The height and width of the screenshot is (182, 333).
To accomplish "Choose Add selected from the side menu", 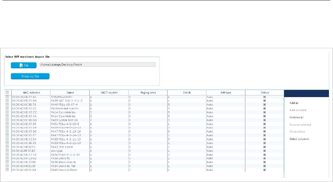I will (x=298, y=110).
